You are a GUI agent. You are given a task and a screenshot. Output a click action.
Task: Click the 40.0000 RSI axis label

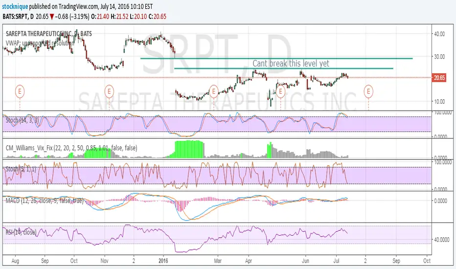point(441,240)
